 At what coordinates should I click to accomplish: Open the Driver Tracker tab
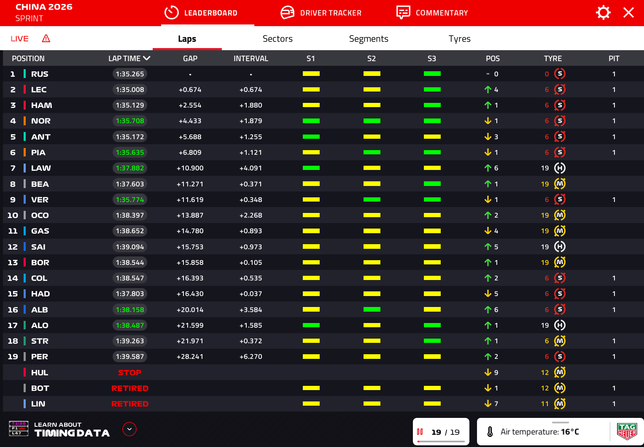pyautogui.click(x=321, y=13)
